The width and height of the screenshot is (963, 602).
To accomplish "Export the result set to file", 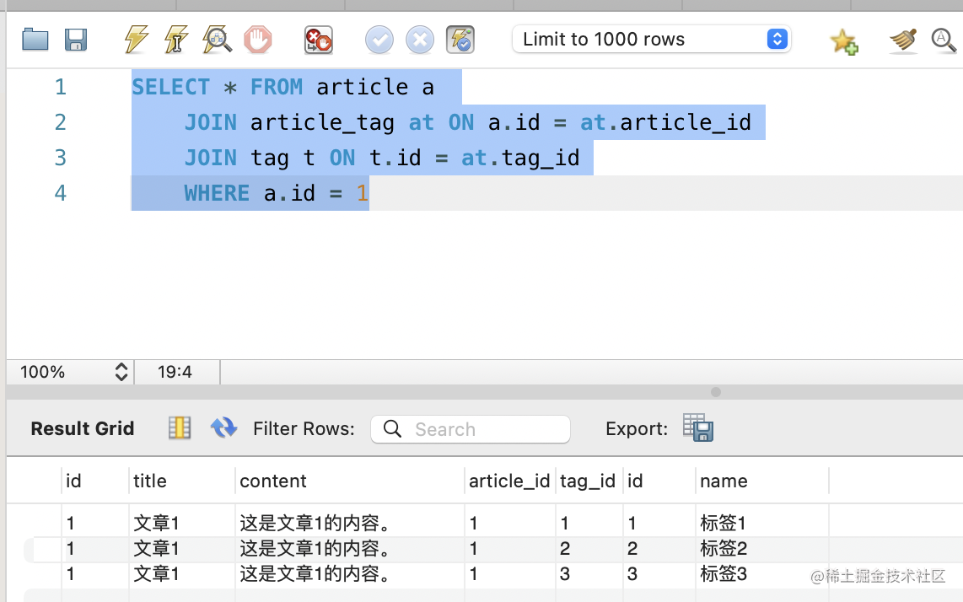I will [698, 428].
